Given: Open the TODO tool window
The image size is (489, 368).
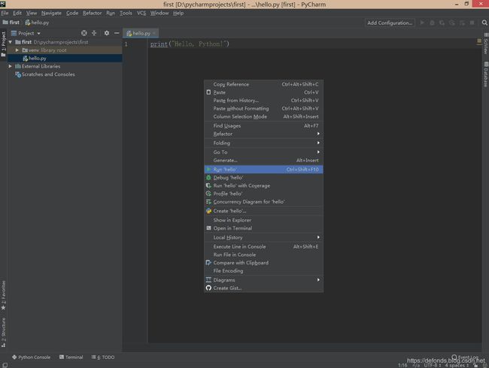Looking at the screenshot, I should coord(103,357).
